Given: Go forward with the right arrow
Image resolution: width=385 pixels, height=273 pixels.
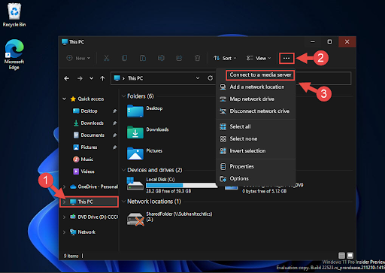Looking at the screenshot, I should [80, 78].
